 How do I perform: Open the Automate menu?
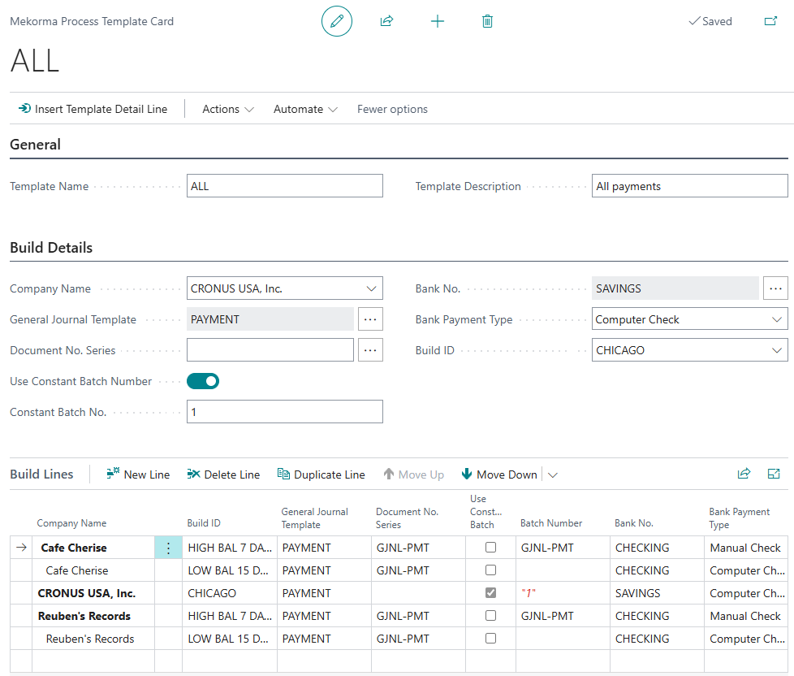(x=305, y=109)
